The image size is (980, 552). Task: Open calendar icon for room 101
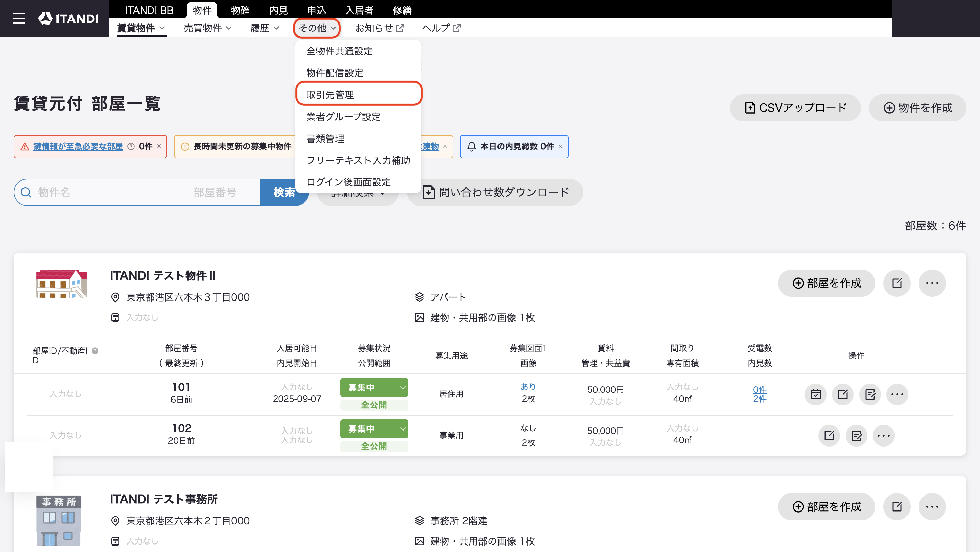[815, 394]
